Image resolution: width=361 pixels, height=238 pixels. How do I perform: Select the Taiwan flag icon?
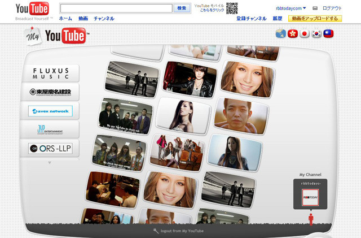tap(328, 34)
